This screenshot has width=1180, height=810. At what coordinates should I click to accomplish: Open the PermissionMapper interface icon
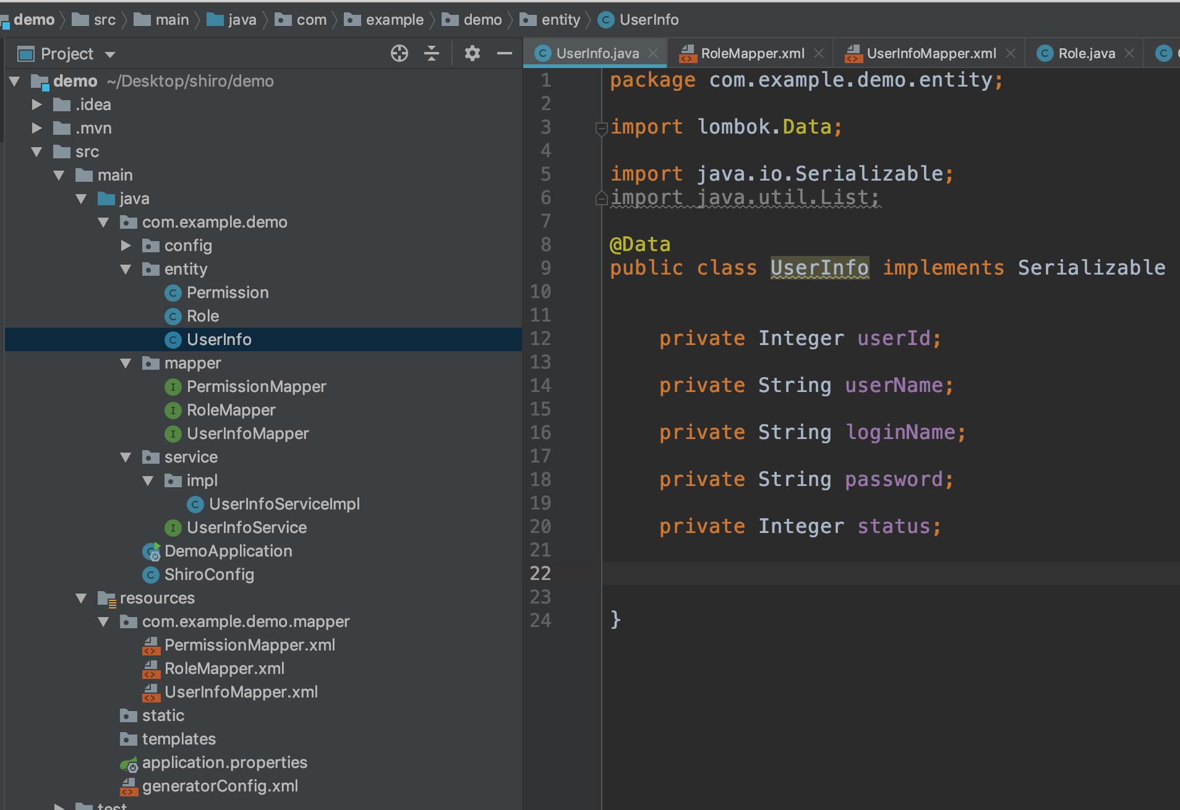pyautogui.click(x=173, y=387)
